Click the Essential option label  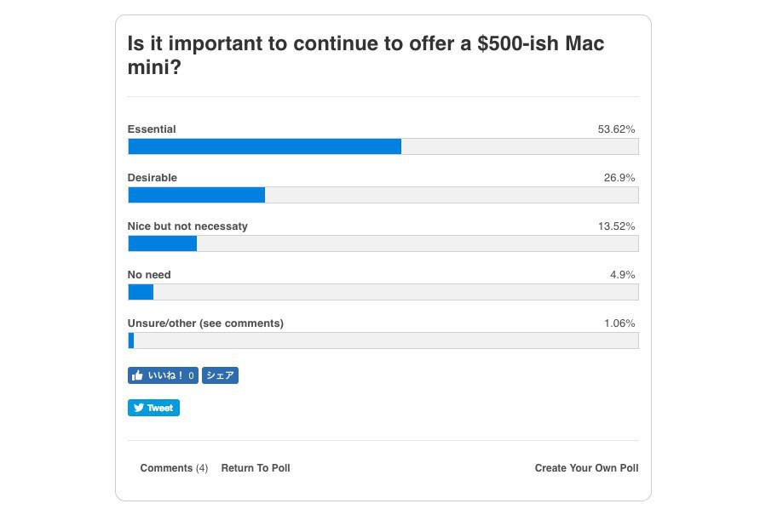tap(152, 129)
